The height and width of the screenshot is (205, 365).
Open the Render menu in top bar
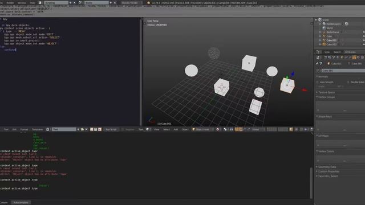tap(10, 3)
